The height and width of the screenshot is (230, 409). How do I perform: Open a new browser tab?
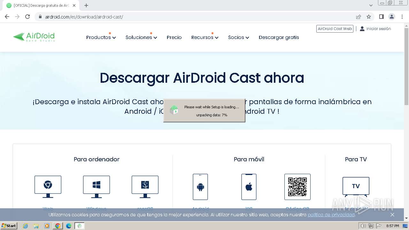coord(86,5)
